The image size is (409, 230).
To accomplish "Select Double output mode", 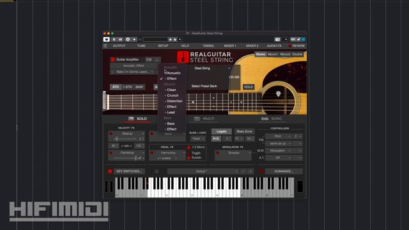I will point(297,54).
